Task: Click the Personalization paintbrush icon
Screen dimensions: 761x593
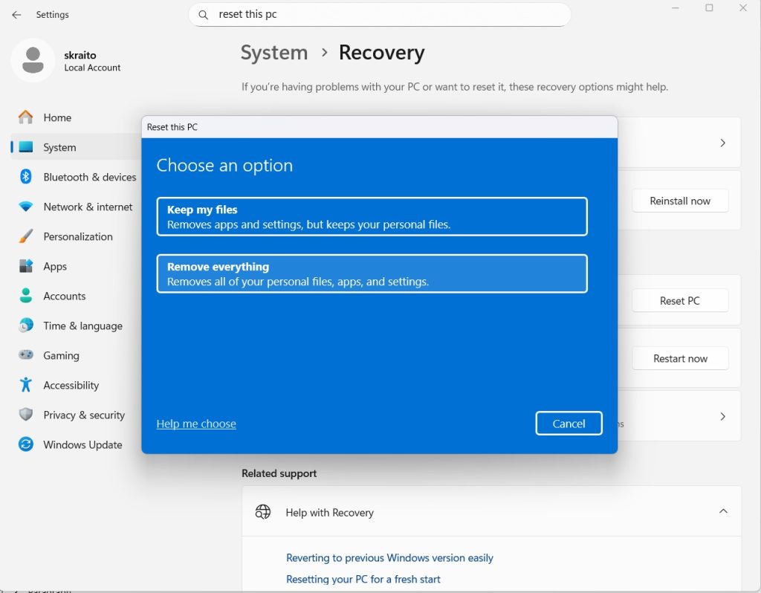Action: [26, 236]
